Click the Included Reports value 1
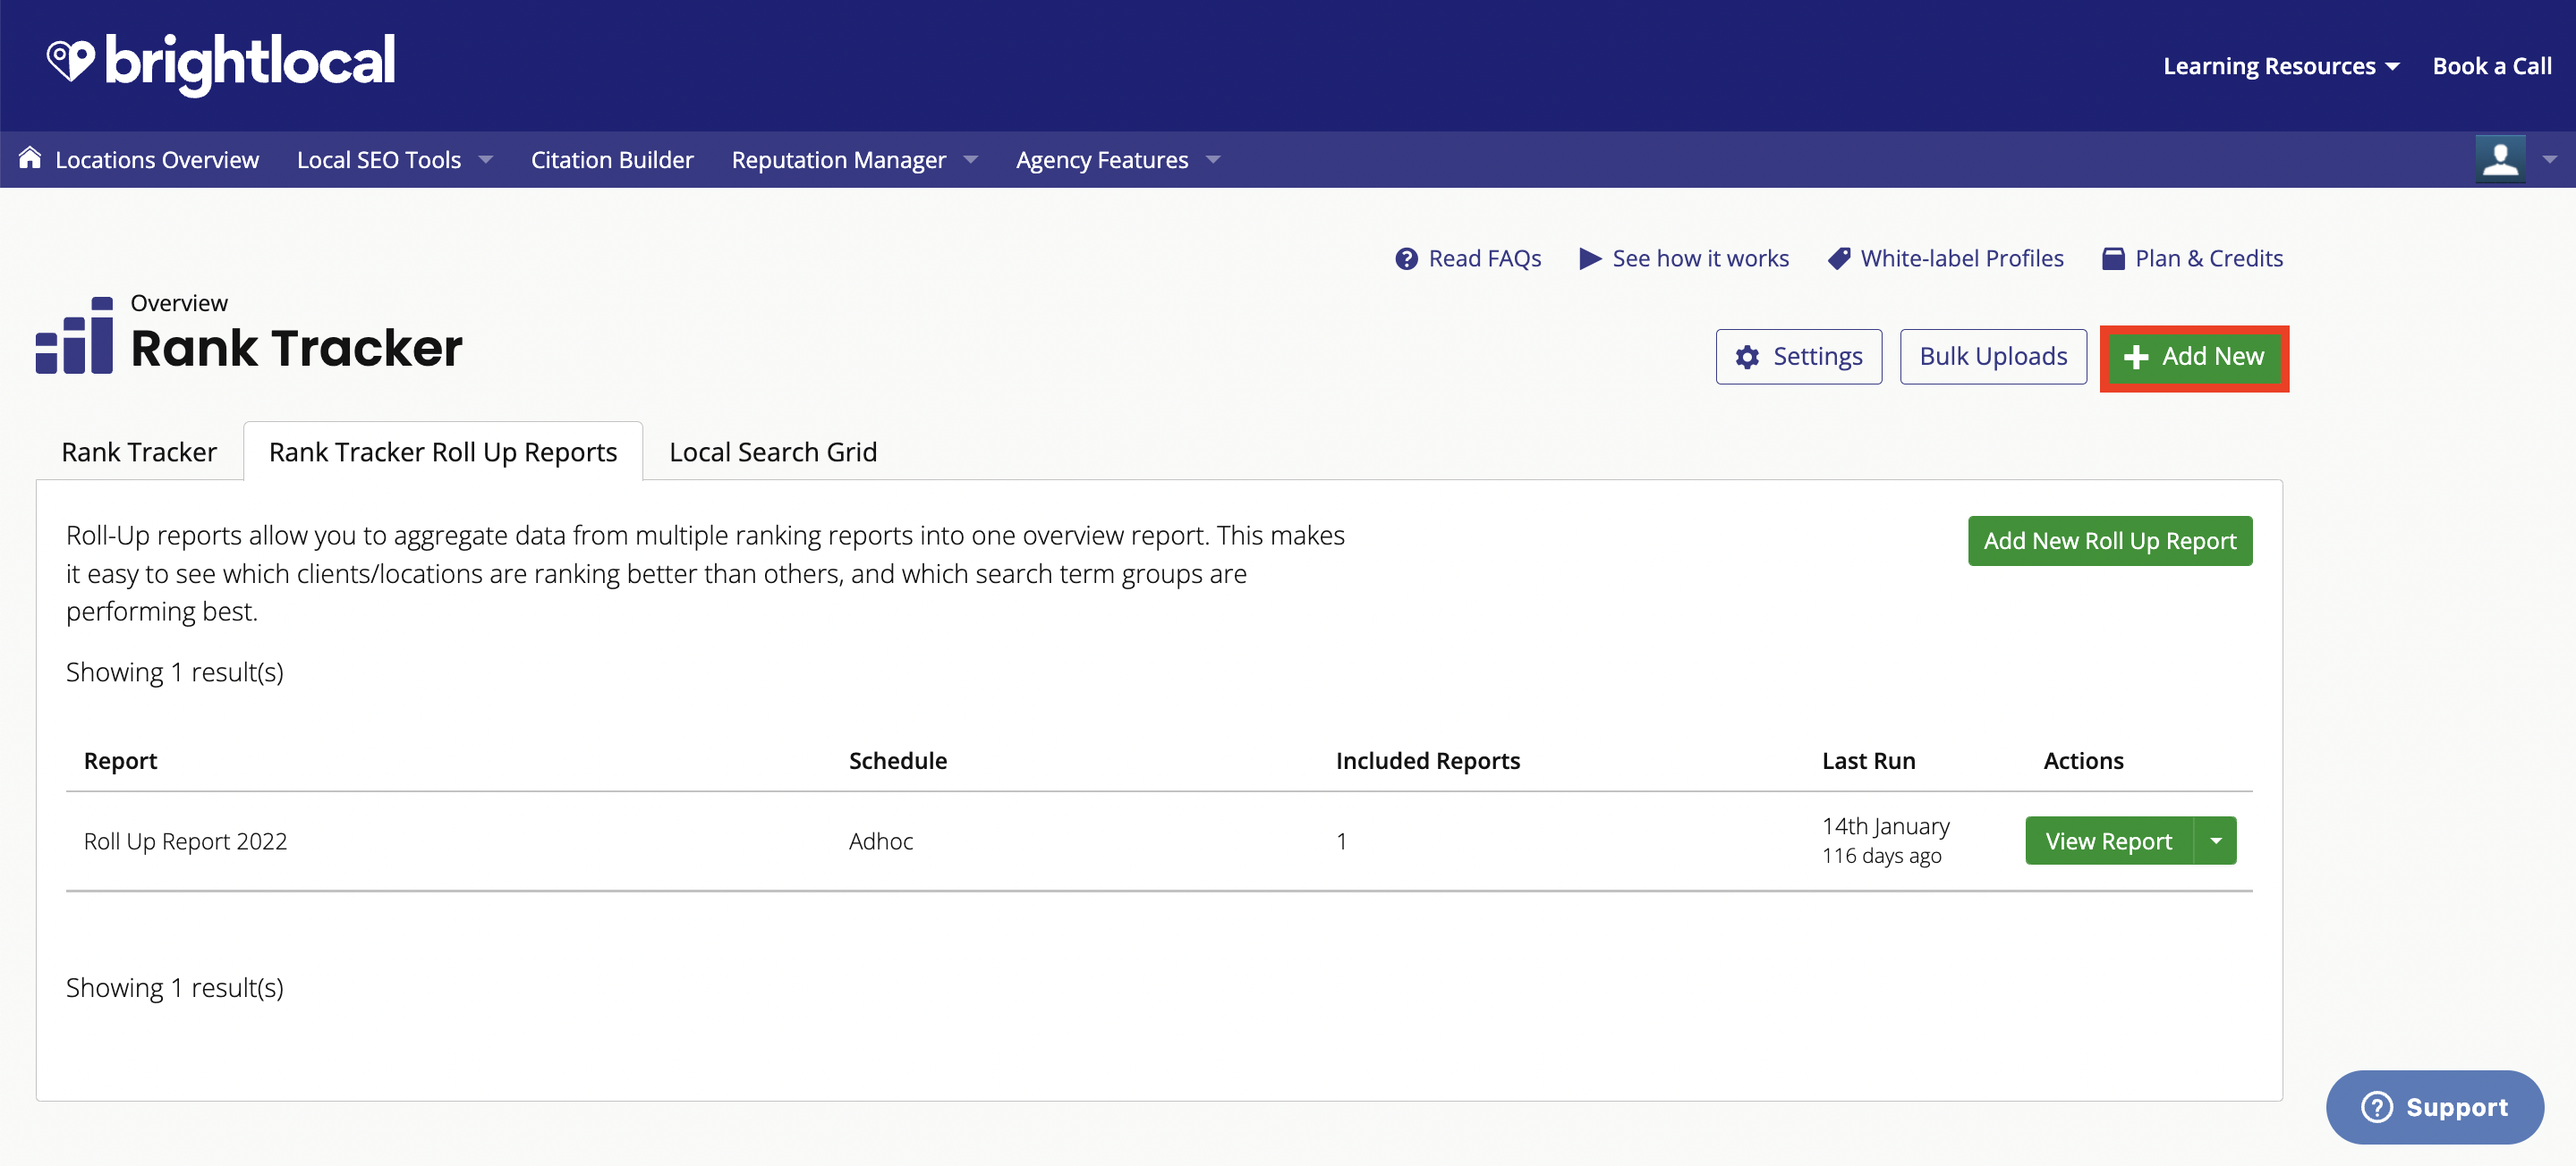Viewport: 2576px width, 1166px height. click(1341, 841)
